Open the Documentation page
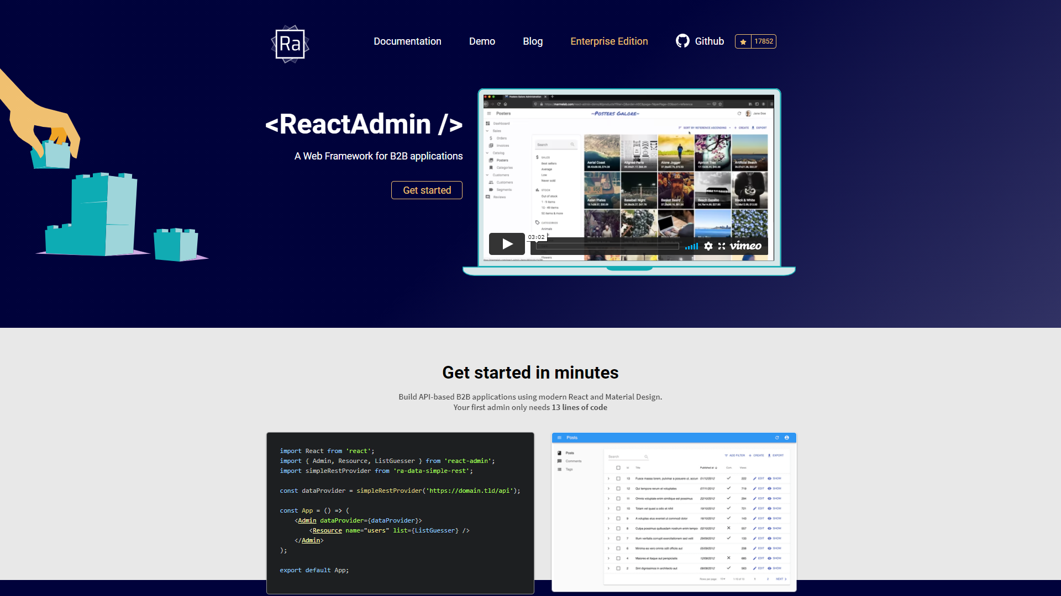Screen dimensions: 1061x596 [407, 41]
